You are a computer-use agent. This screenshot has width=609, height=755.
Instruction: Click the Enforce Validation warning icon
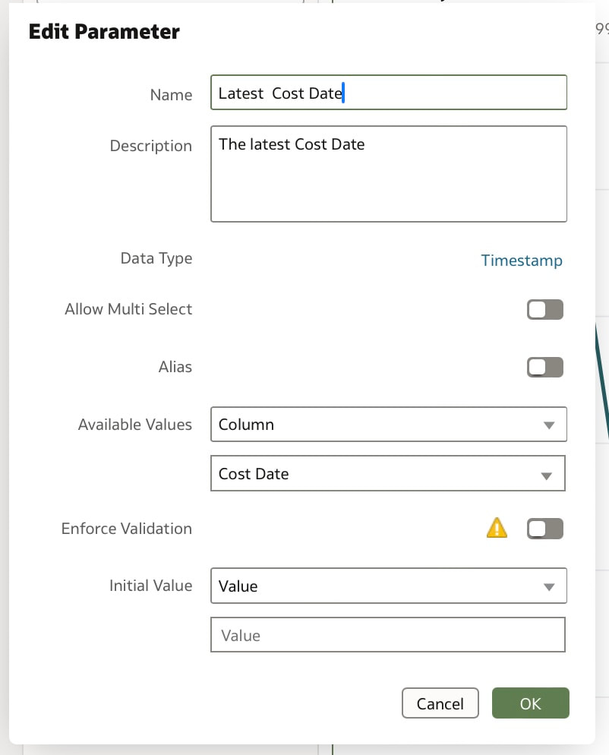(x=497, y=528)
